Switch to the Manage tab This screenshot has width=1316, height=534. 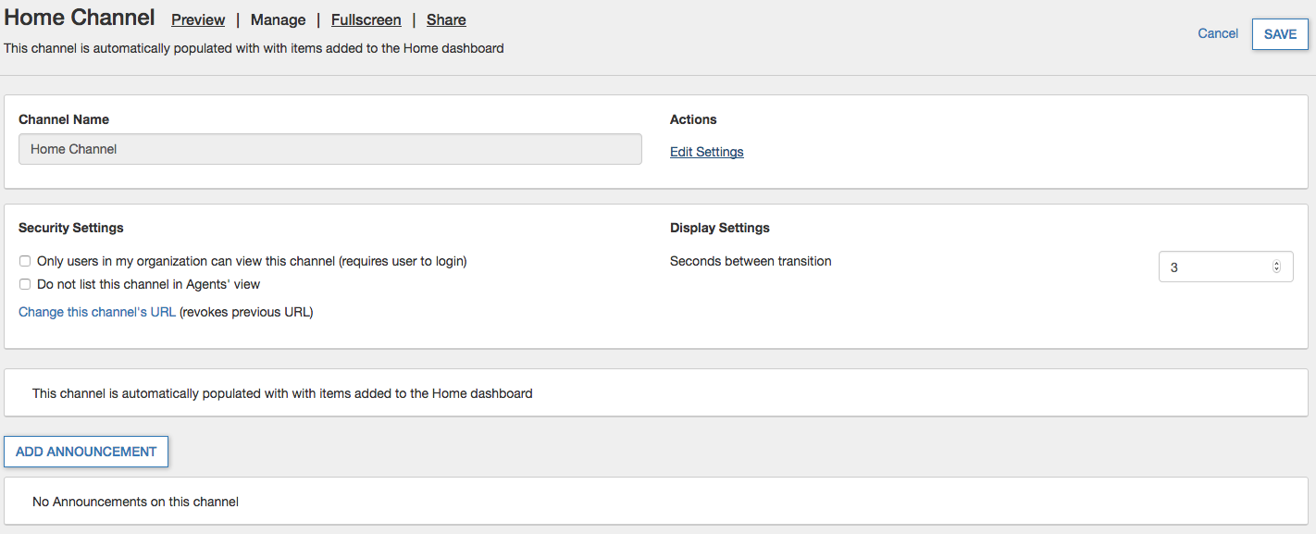pyautogui.click(x=278, y=20)
